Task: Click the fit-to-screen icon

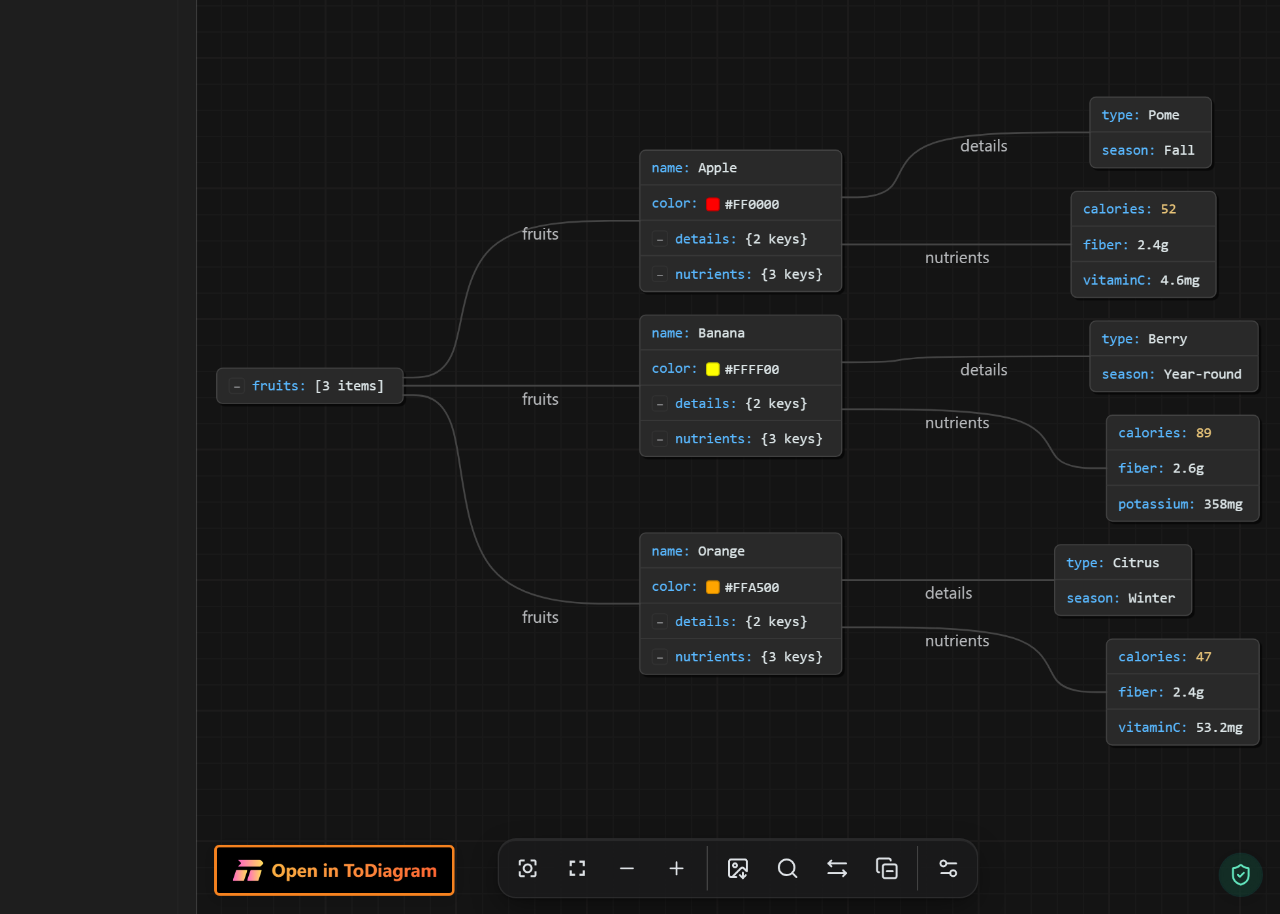Action: [577, 868]
